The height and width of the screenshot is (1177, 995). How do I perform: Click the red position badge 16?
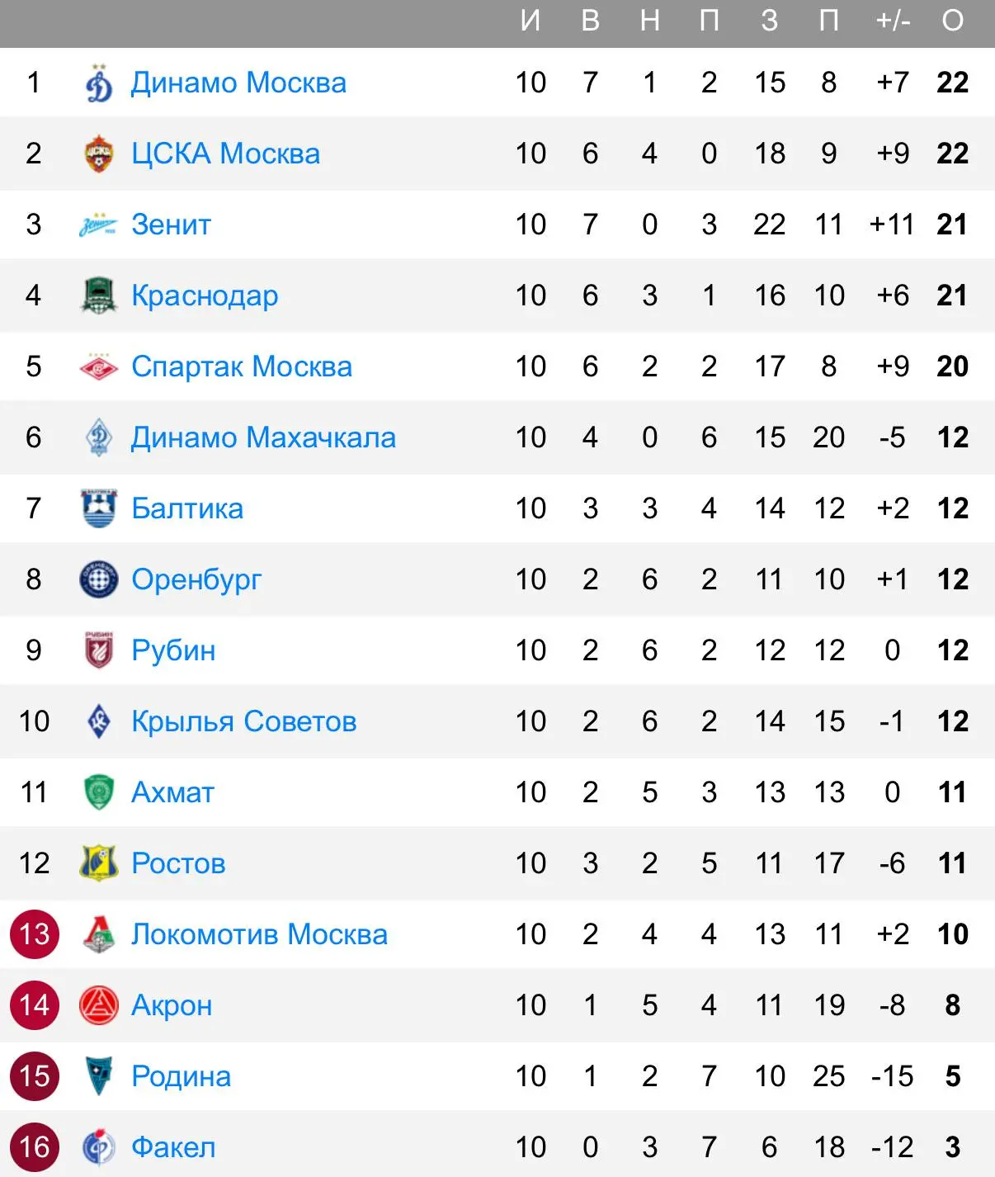(35, 1147)
